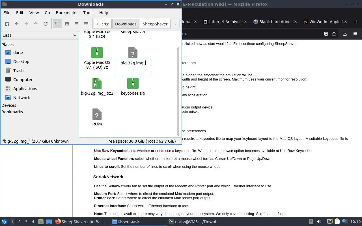Select the ROM file icon
This screenshot has height=226, width=362.
97,114
